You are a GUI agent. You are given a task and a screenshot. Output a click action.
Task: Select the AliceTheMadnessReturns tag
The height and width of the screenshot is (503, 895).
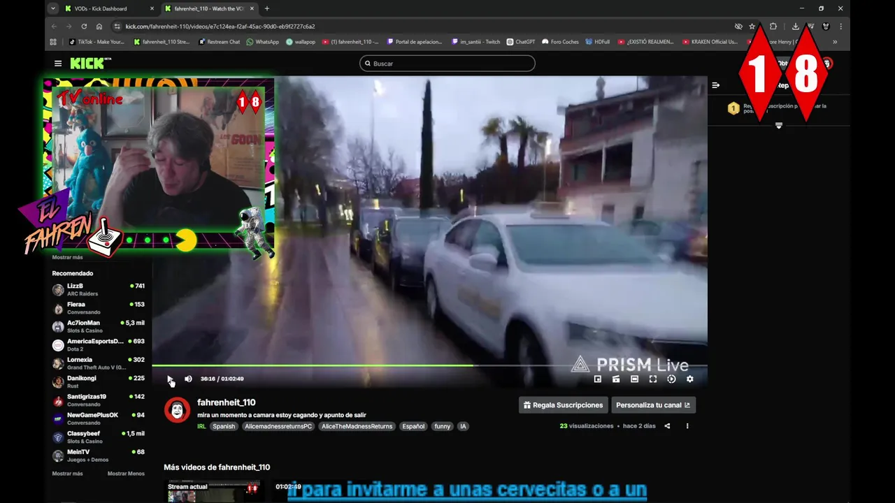point(357,426)
